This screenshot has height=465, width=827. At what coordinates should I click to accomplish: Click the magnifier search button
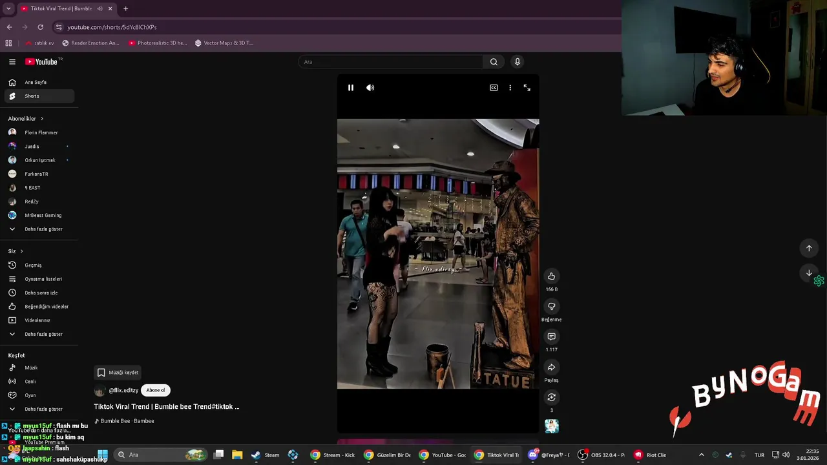tap(494, 62)
